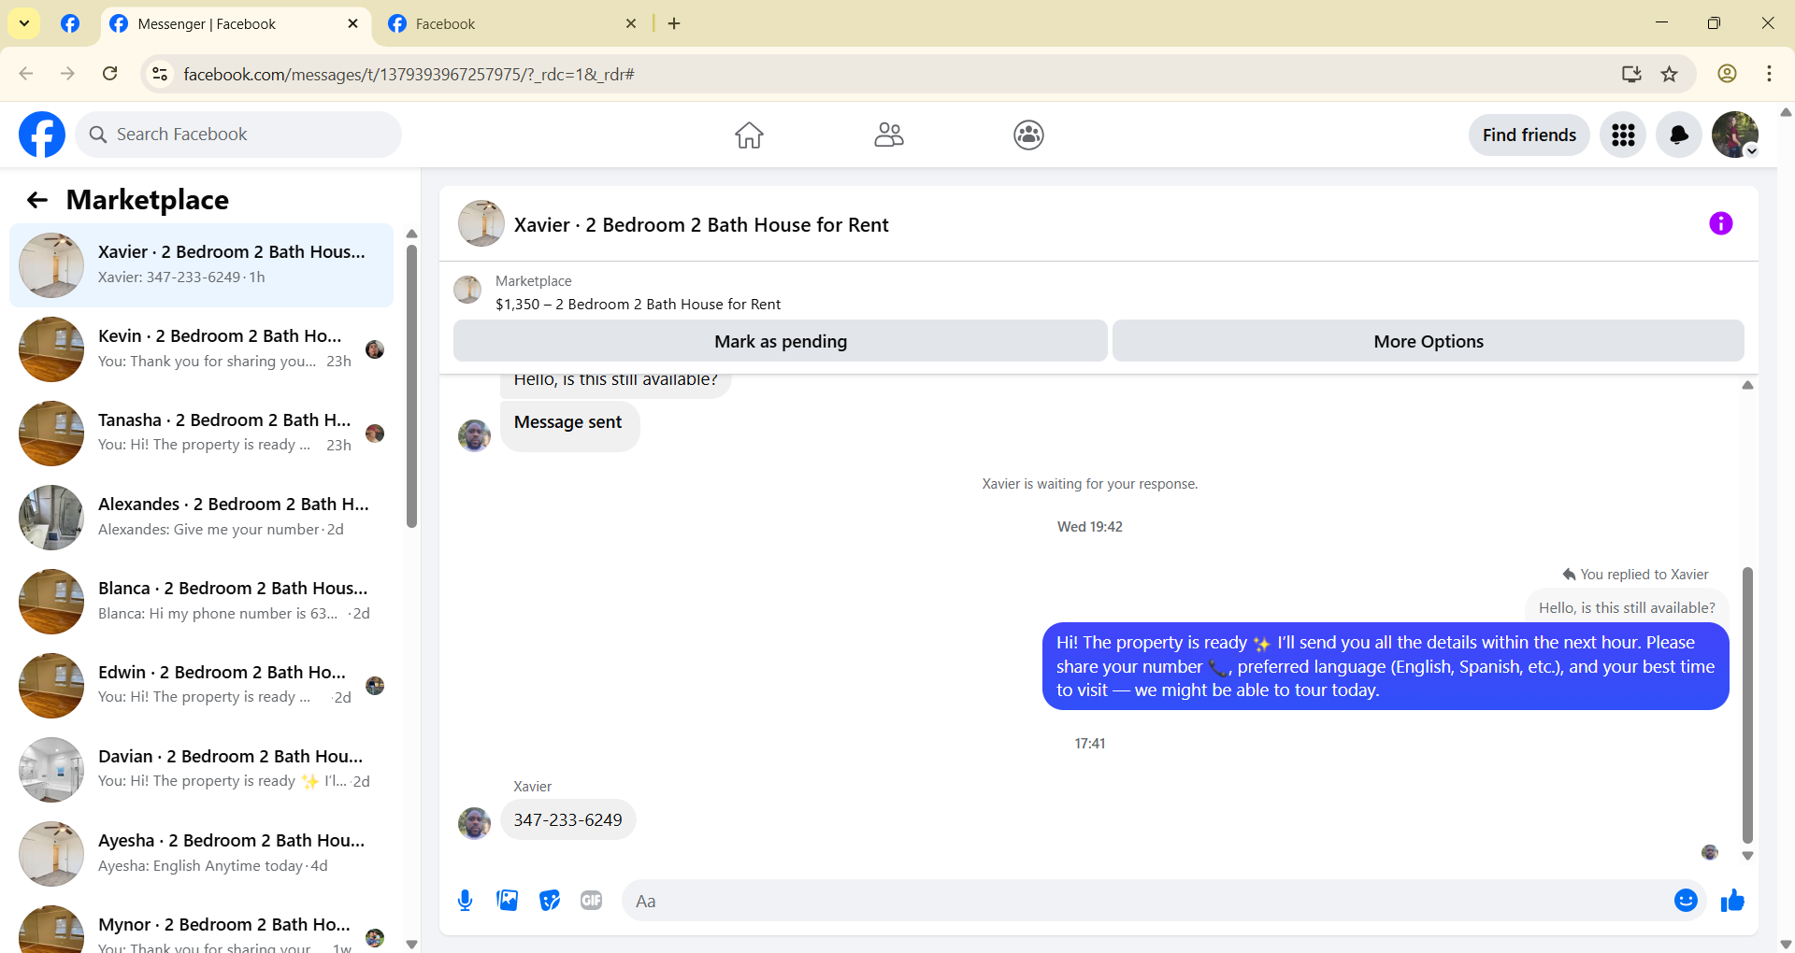Bookmark this page star icon
The image size is (1795, 953).
pos(1670,74)
